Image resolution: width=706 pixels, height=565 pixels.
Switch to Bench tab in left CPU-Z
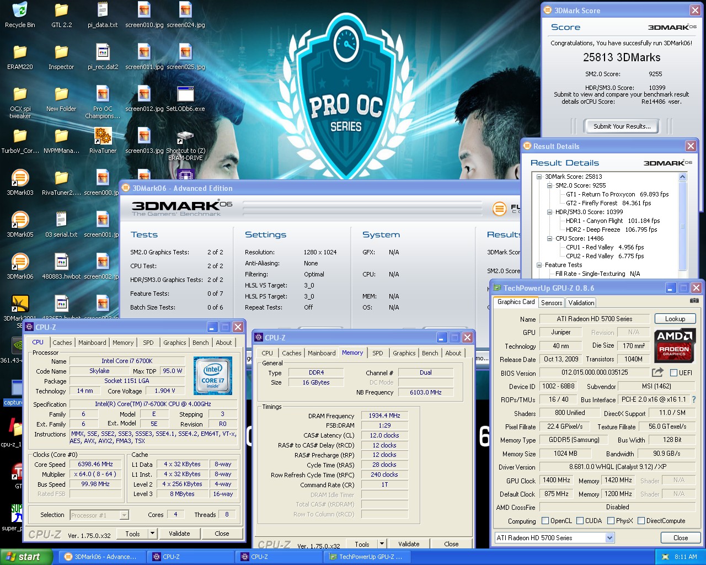point(201,343)
